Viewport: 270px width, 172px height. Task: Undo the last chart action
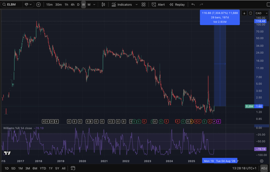pos(193,4)
